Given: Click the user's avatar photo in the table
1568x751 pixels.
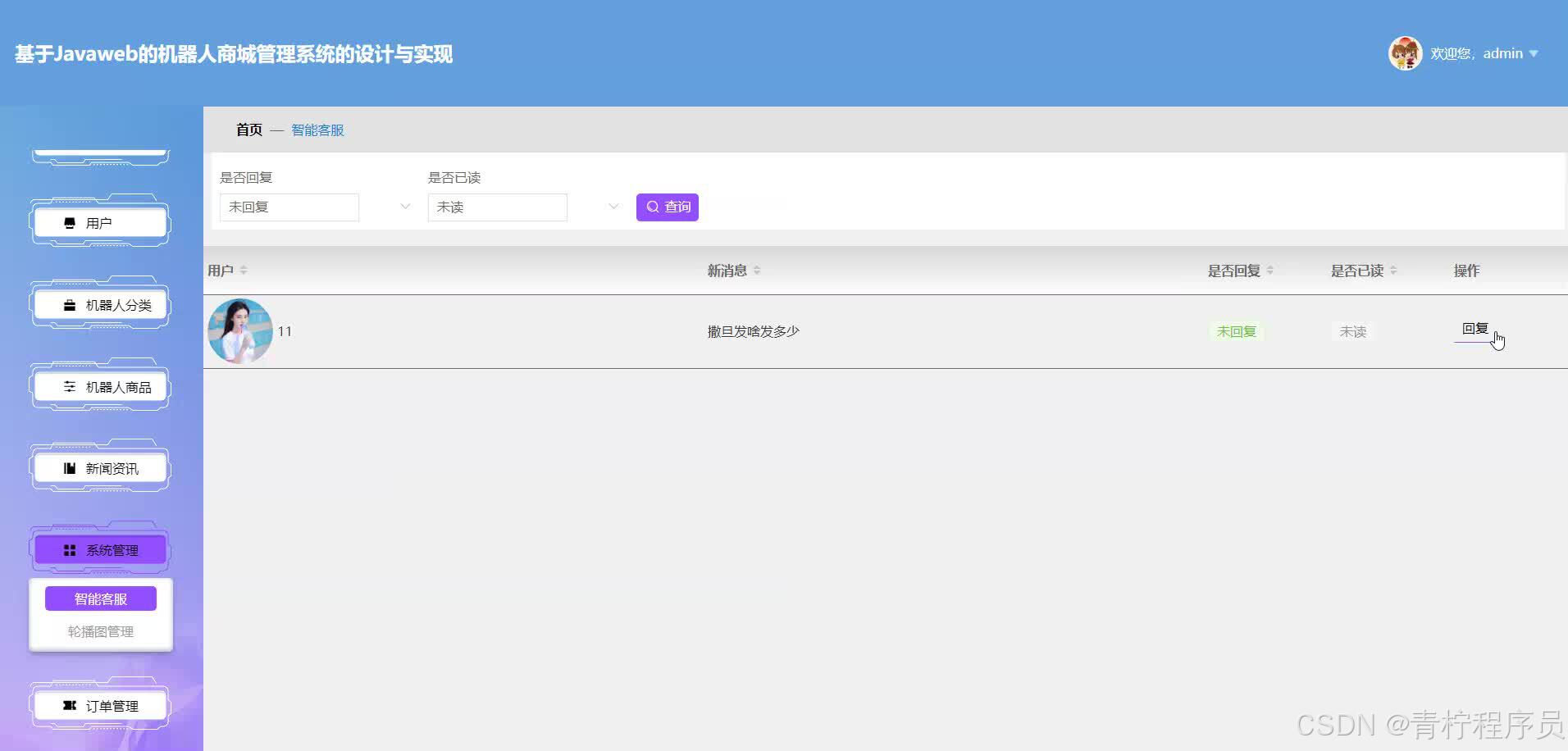Looking at the screenshot, I should pyautogui.click(x=239, y=331).
